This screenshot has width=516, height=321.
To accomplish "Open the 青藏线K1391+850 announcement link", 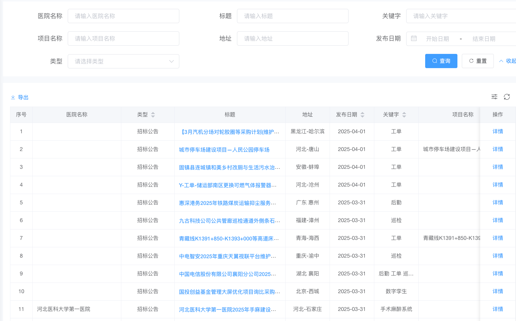I will [x=229, y=238].
